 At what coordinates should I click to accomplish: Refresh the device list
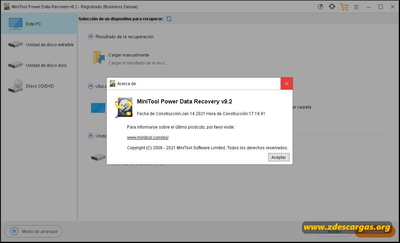[169, 19]
